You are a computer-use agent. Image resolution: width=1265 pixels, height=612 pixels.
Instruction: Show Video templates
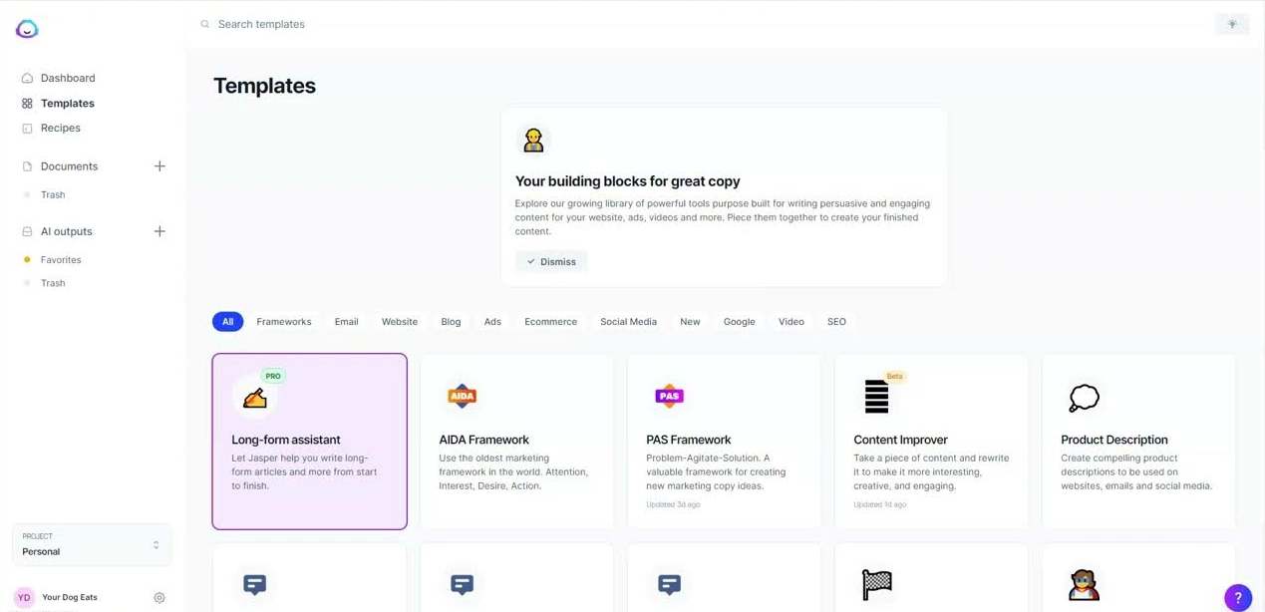791,322
